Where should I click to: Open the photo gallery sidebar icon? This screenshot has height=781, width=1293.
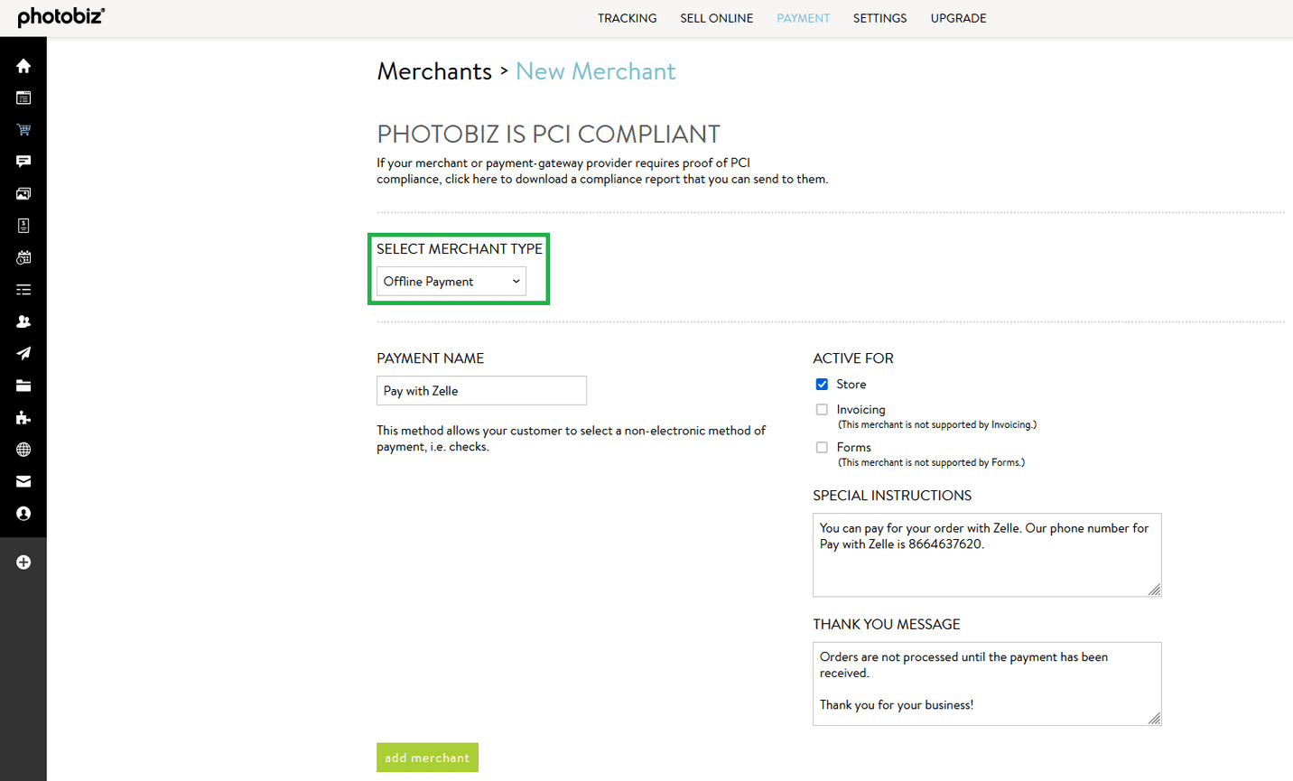coord(23,194)
